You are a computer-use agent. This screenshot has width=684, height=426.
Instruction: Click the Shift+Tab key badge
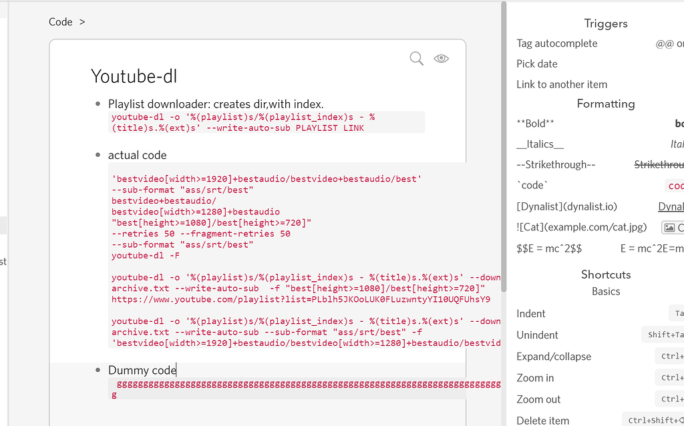click(x=663, y=335)
